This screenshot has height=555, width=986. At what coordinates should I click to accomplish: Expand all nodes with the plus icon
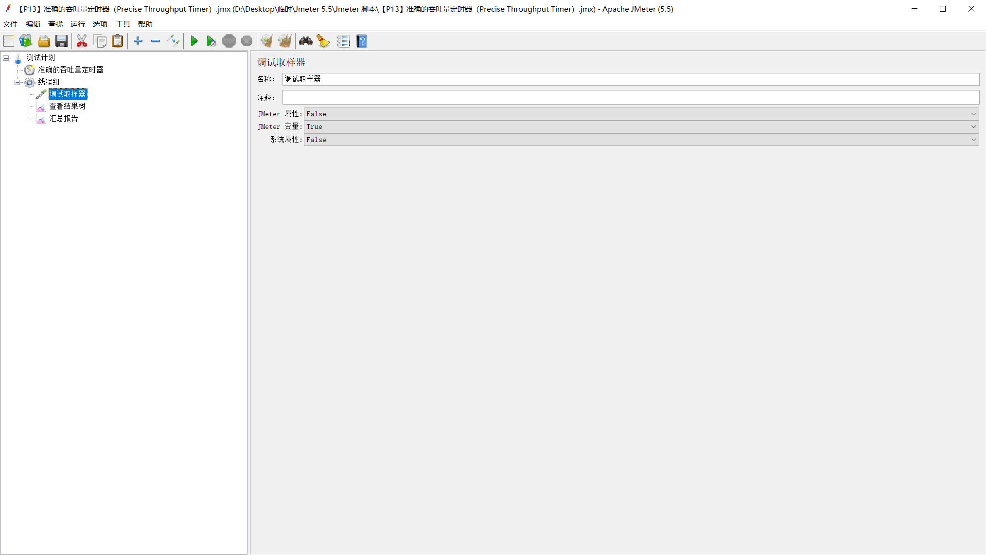coord(138,41)
